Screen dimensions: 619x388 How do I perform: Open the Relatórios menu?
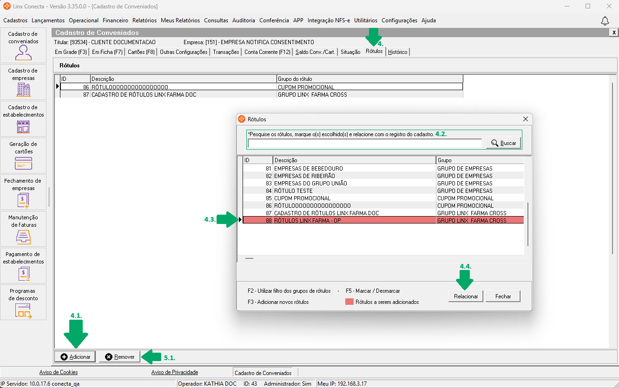145,20
